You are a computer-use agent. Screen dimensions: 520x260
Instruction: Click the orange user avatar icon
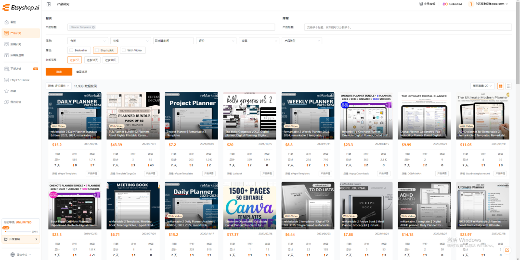471,4
